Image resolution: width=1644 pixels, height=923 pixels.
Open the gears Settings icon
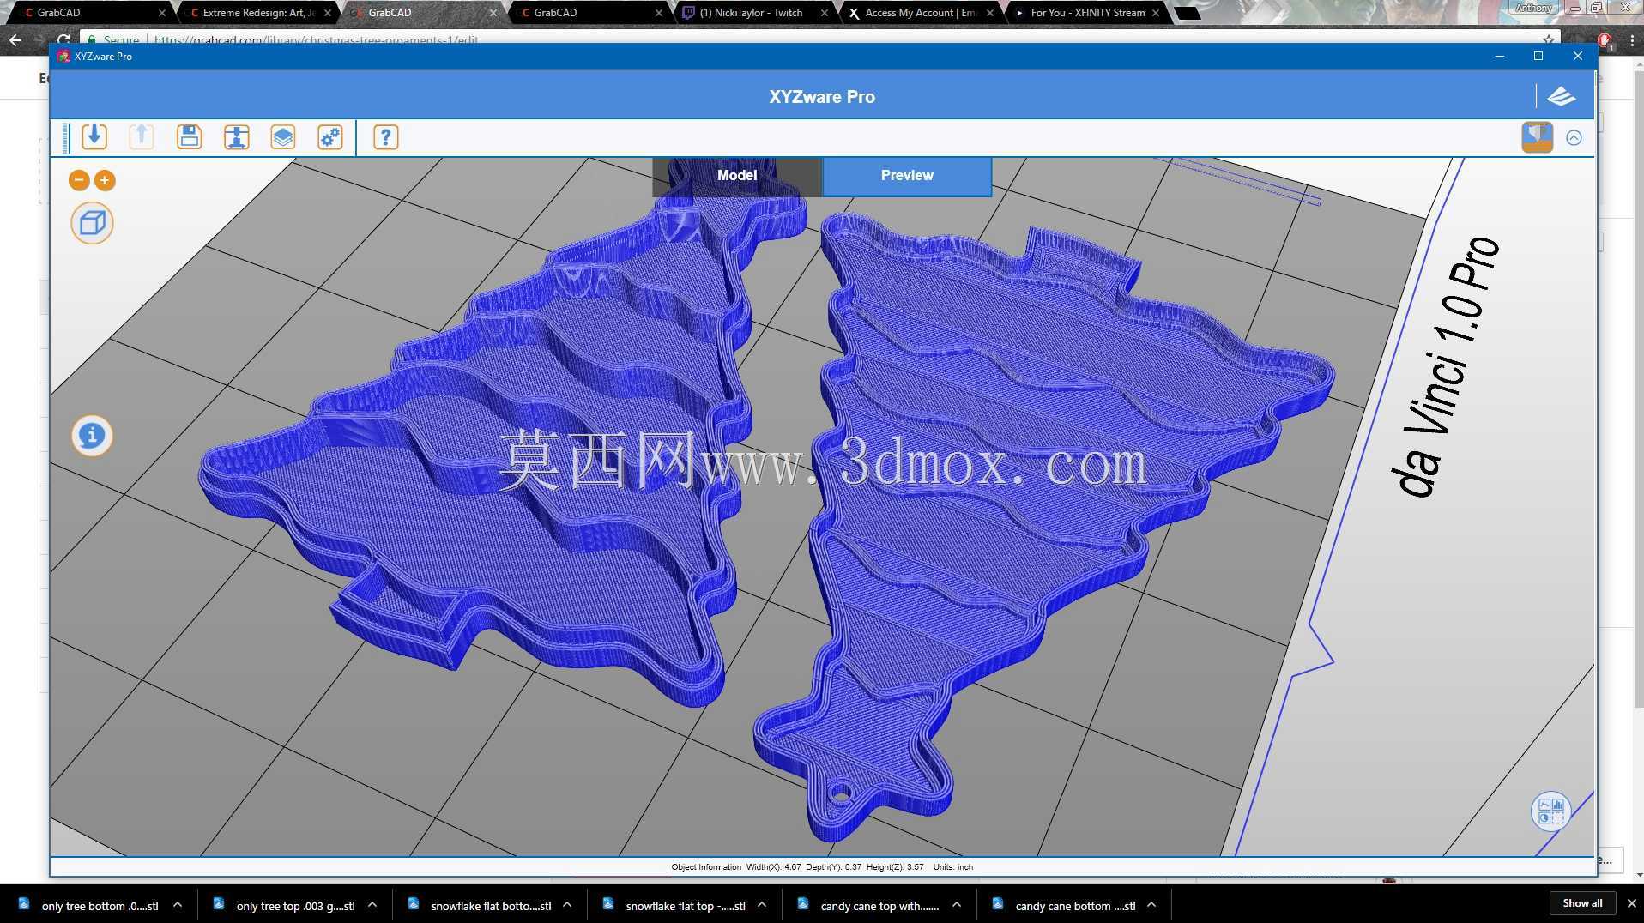[x=330, y=137]
